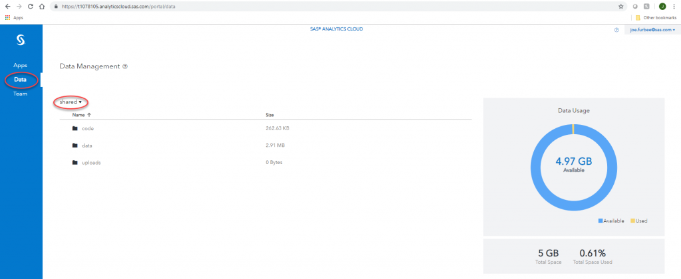
Task: Select Data in the left sidebar
Action: tap(20, 80)
